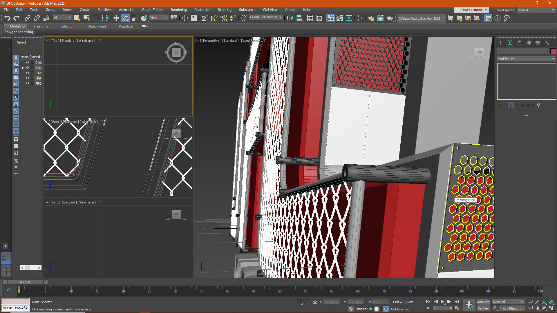The width and height of the screenshot is (557, 313).
Task: Hide the CAM layer eye icon
Action: (x=28, y=73)
